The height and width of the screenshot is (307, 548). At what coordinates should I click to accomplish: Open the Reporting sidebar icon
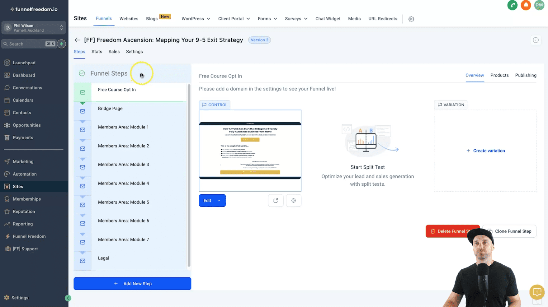pos(22,224)
